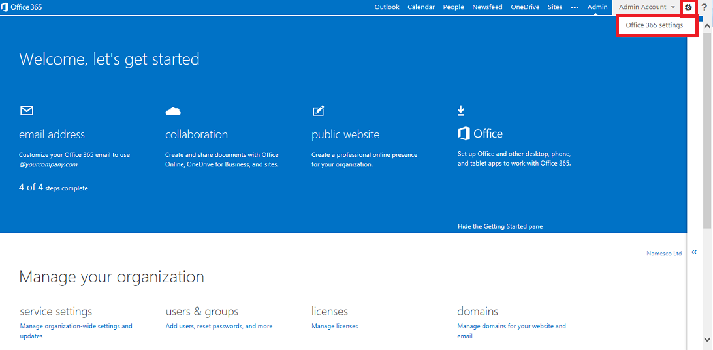Viewport: 713px width, 350px height.
Task: Click the email envelope icon
Action: (27, 110)
